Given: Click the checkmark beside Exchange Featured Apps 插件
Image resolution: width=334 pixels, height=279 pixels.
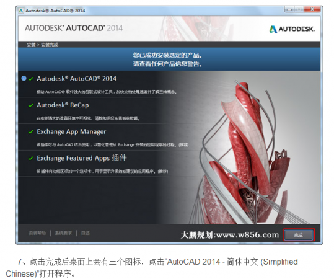Looking at the screenshot, I should click(31, 158).
